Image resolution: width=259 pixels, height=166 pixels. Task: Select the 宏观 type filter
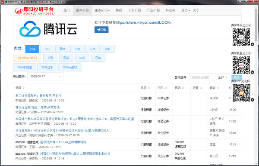pyautogui.click(x=92, y=49)
